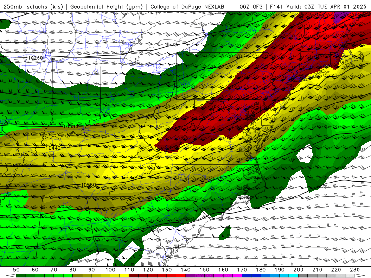Click the 190 value on the color scale

(280, 270)
